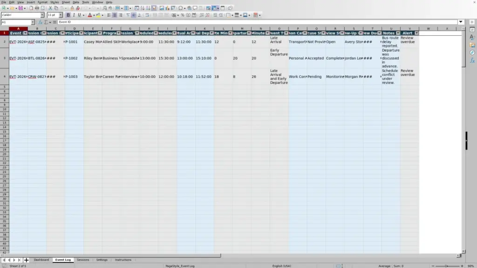Toggle Center Vertically alignment button
The height and width of the screenshot is (268, 477).
point(134,15)
